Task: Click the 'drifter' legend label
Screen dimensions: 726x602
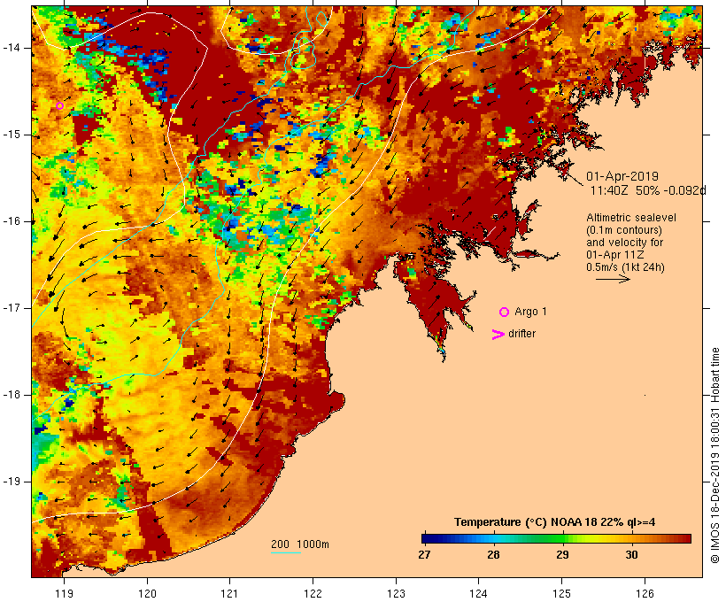Action: (x=521, y=334)
